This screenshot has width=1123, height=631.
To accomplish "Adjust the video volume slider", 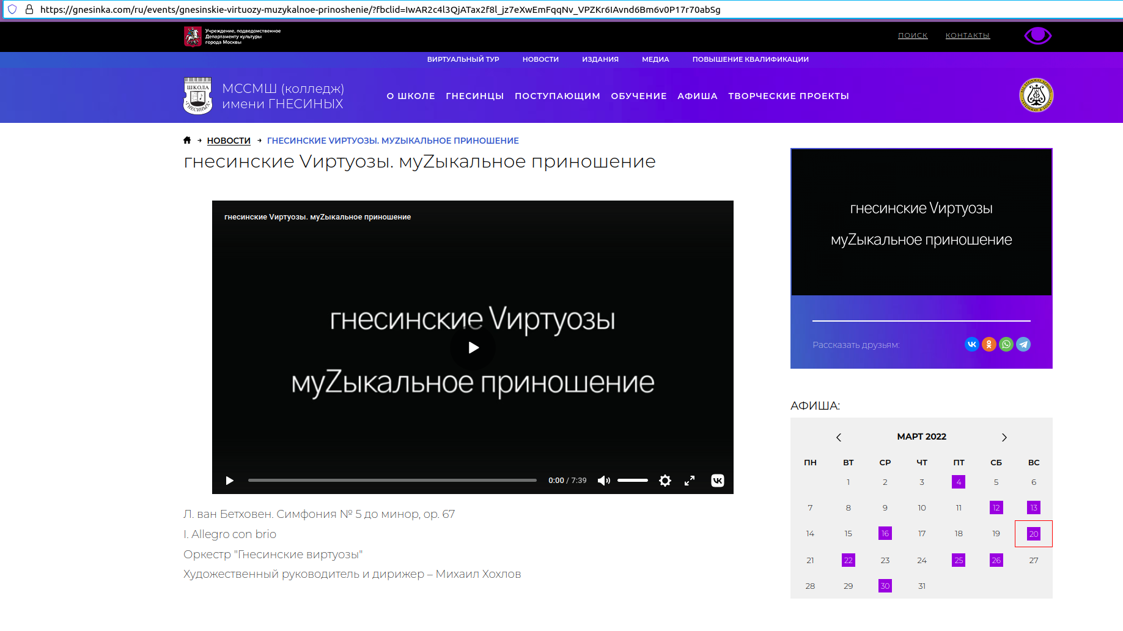I will (633, 481).
